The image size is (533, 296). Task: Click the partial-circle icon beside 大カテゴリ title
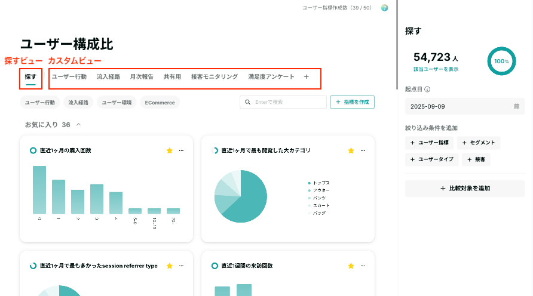(x=215, y=150)
